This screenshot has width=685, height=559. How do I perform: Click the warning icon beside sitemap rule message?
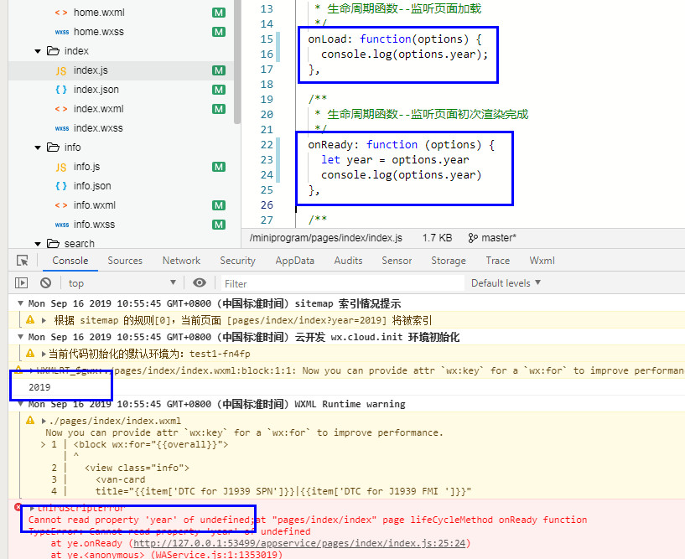[30, 319]
